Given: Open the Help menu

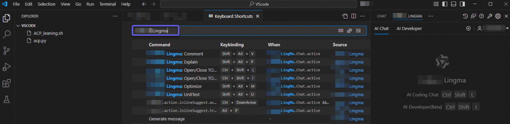Looking at the screenshot, I should [x=126, y=4].
